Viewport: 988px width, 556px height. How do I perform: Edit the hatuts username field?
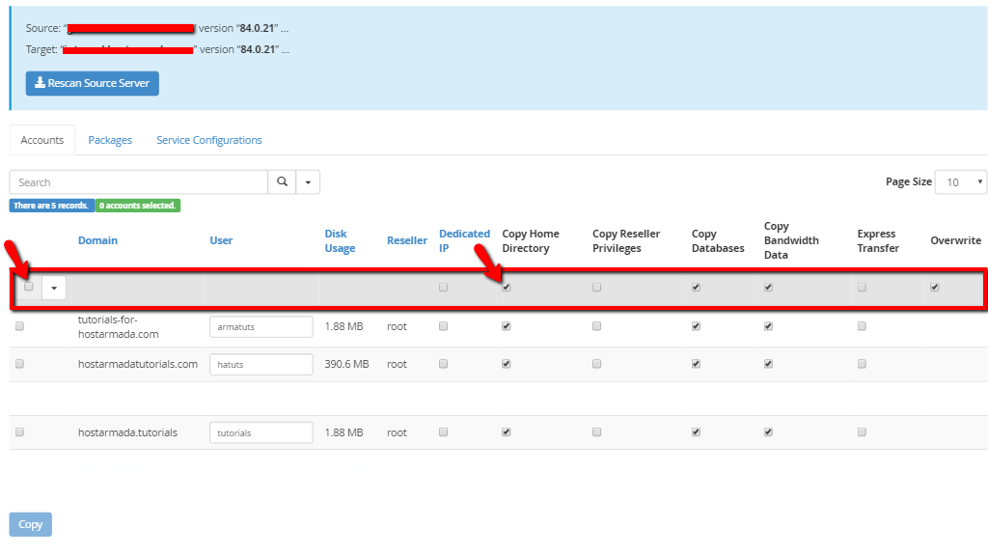coord(261,364)
